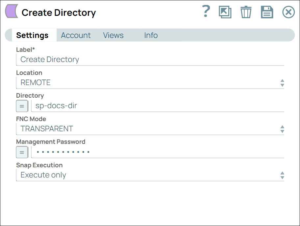Toggle expression mode for Directory field
This screenshot has height=226, width=300.
[22, 106]
